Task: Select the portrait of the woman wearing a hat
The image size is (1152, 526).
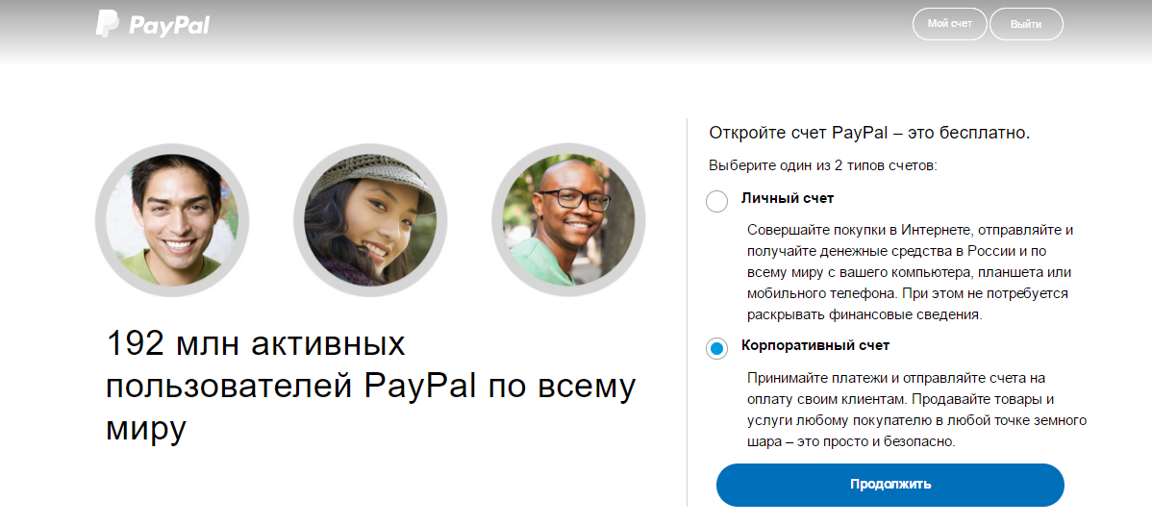Action: tap(369, 220)
